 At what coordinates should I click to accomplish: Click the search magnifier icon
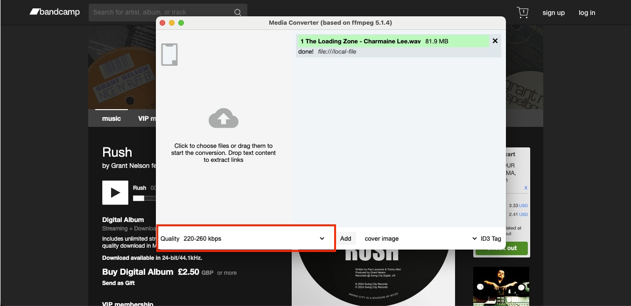point(238,12)
